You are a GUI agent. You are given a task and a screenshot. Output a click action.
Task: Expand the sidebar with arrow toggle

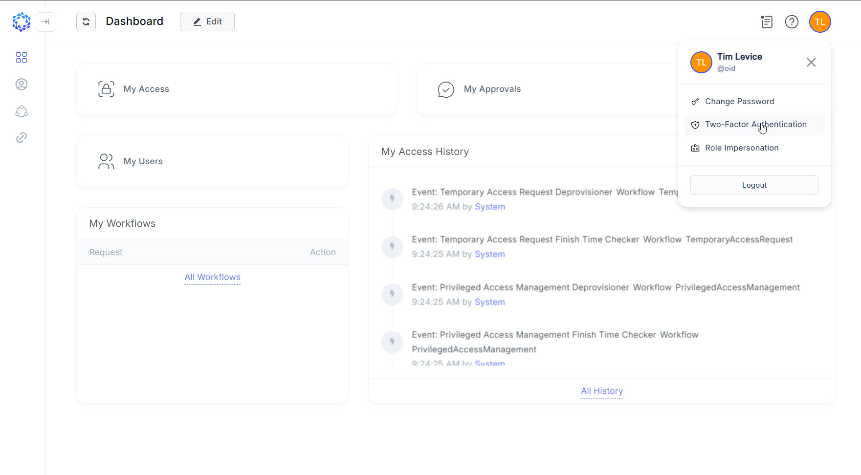click(x=45, y=22)
